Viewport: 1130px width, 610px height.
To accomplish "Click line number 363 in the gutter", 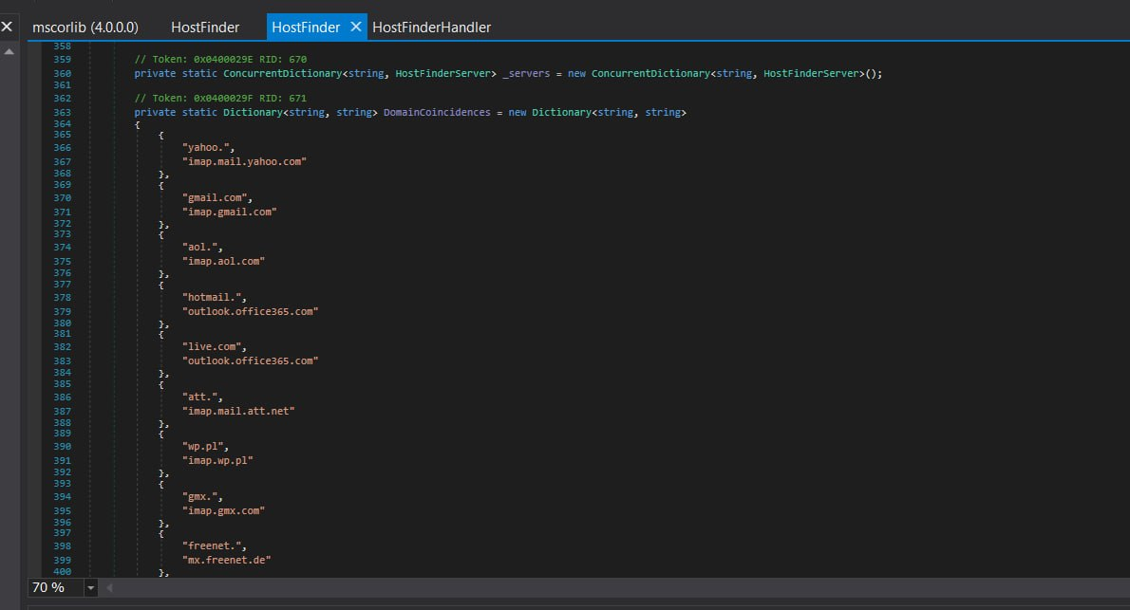I will [x=63, y=112].
